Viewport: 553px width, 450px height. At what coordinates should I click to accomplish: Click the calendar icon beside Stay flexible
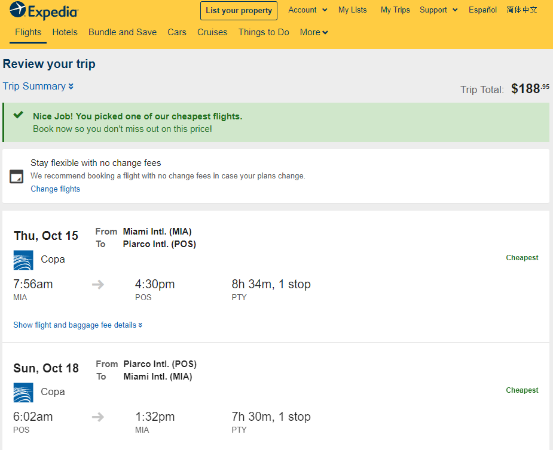coord(16,177)
